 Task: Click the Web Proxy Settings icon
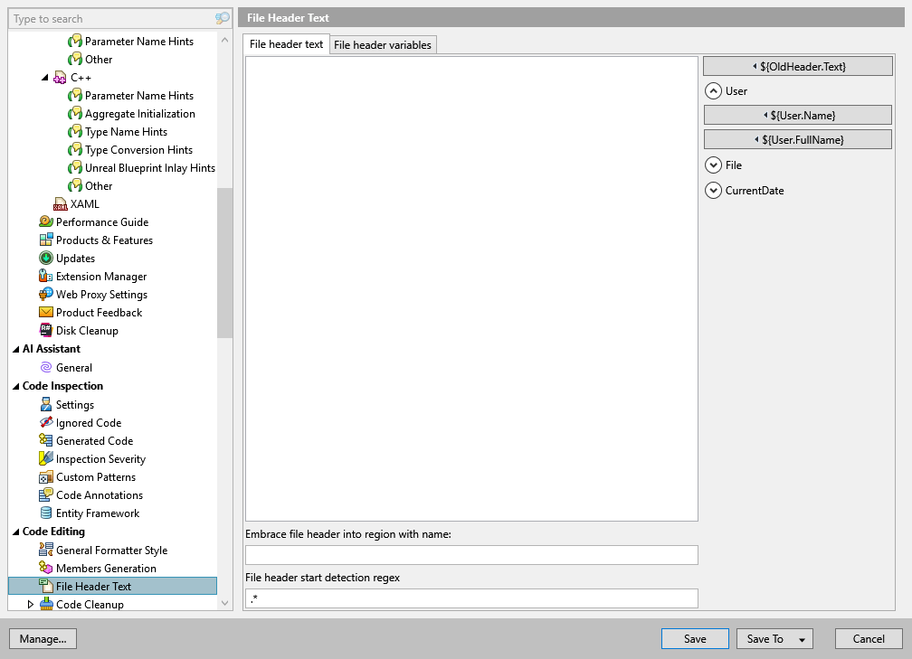pos(47,294)
